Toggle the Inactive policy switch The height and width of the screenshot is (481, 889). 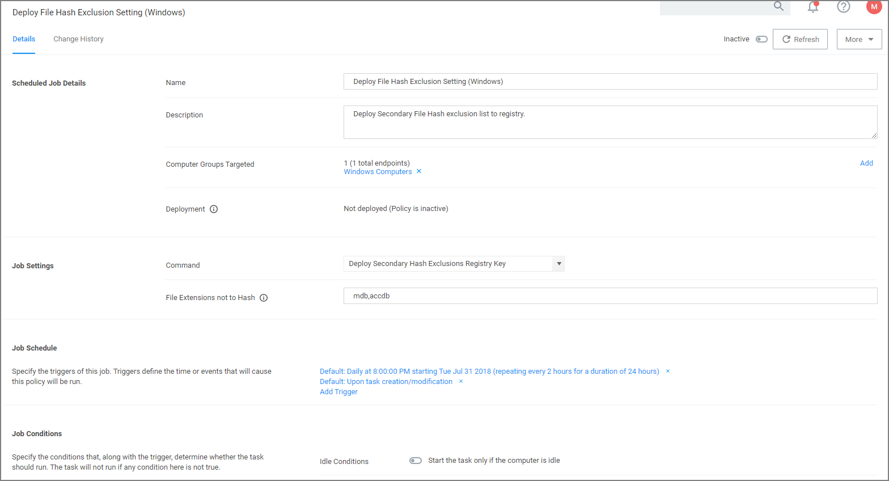(x=761, y=39)
